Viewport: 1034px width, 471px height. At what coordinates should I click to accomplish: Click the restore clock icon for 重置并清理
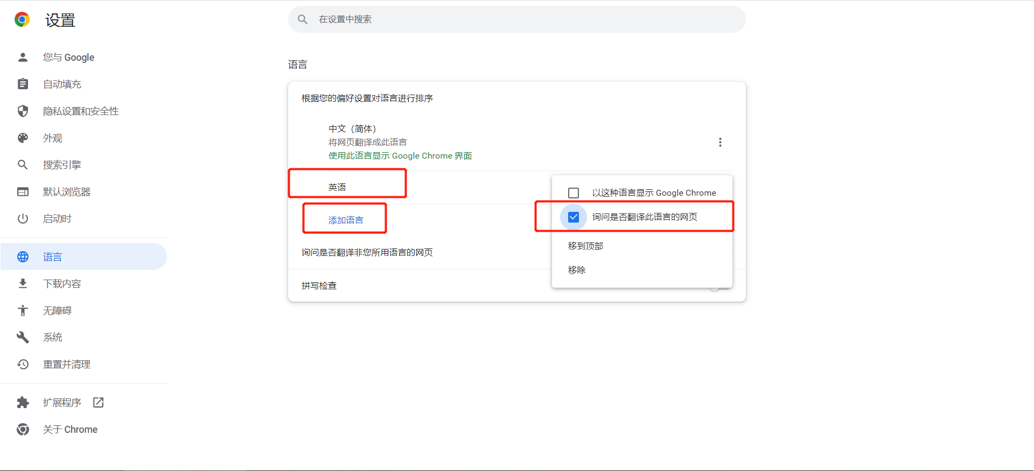(x=23, y=364)
